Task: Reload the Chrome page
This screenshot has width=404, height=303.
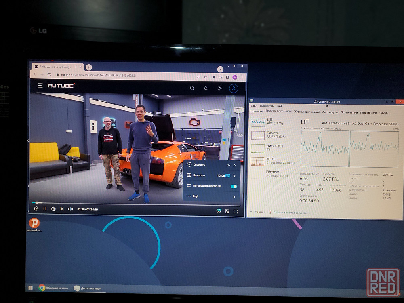Action: pos(49,74)
